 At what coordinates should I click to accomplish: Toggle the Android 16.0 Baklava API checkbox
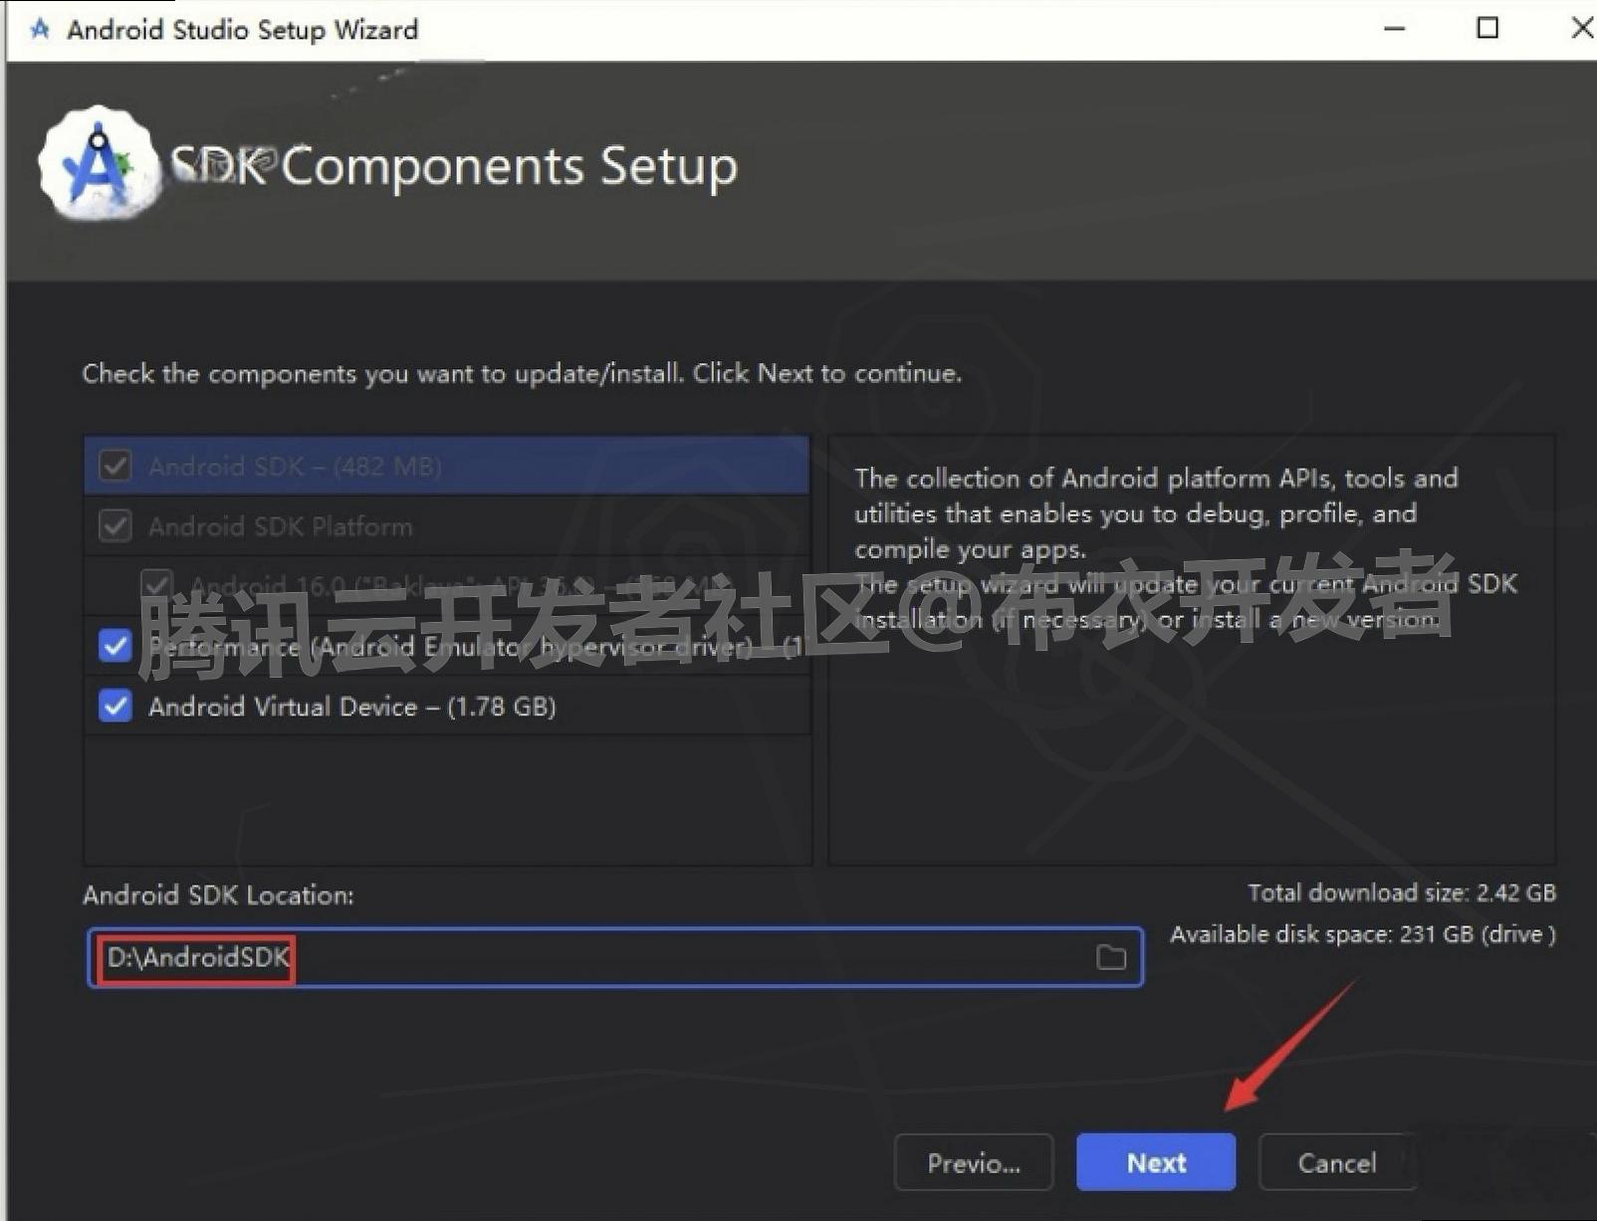157,585
